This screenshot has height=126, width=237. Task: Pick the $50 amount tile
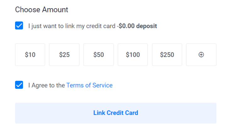click(x=99, y=55)
